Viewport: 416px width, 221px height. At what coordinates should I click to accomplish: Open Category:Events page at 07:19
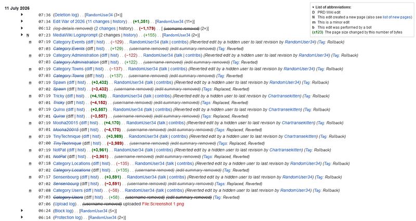tap(69, 42)
